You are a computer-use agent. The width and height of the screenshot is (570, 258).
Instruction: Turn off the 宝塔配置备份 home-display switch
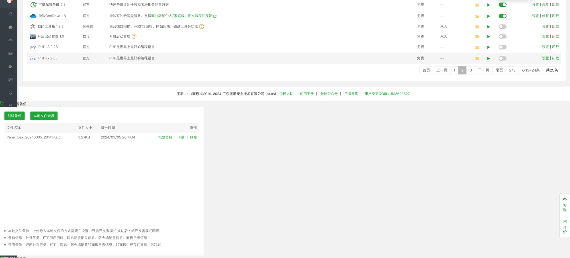click(502, 5)
